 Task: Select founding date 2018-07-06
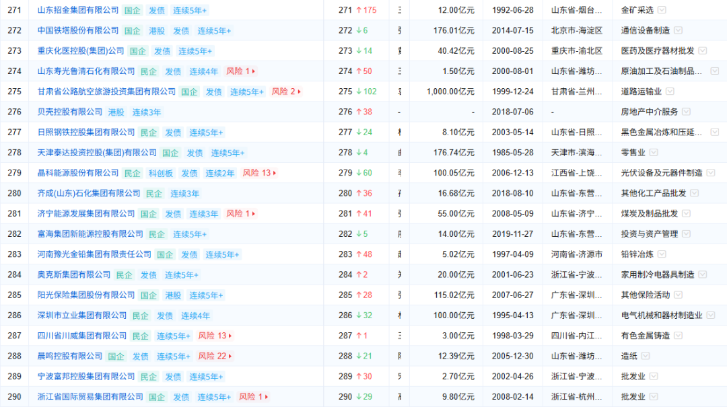tap(513, 112)
